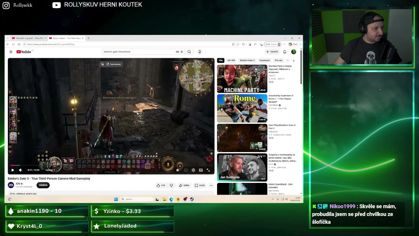Click inside the YouTube search field
This screenshot has height=236, width=419.
(x=139, y=52)
